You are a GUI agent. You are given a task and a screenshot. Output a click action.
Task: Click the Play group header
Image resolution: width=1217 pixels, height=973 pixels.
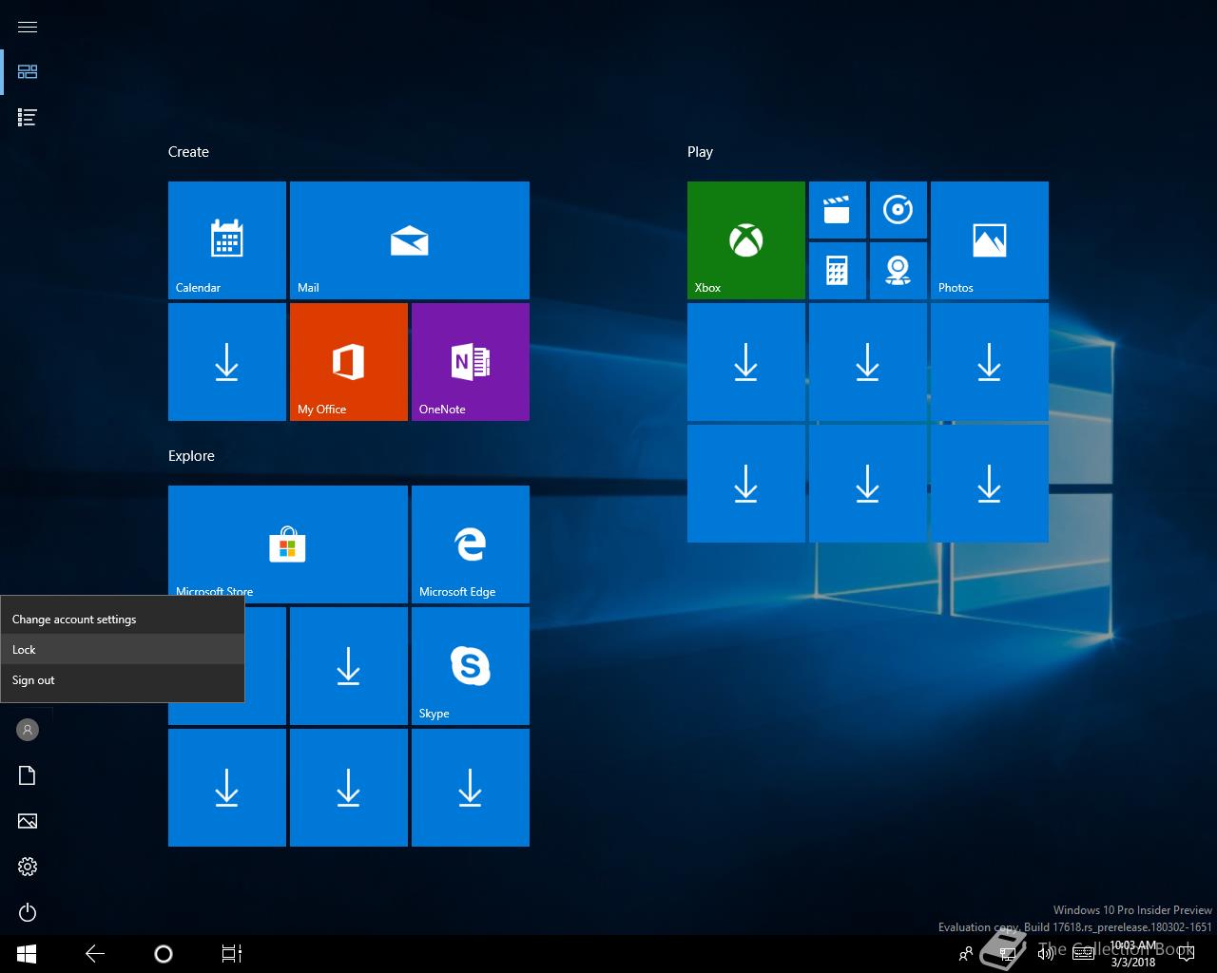click(x=700, y=152)
